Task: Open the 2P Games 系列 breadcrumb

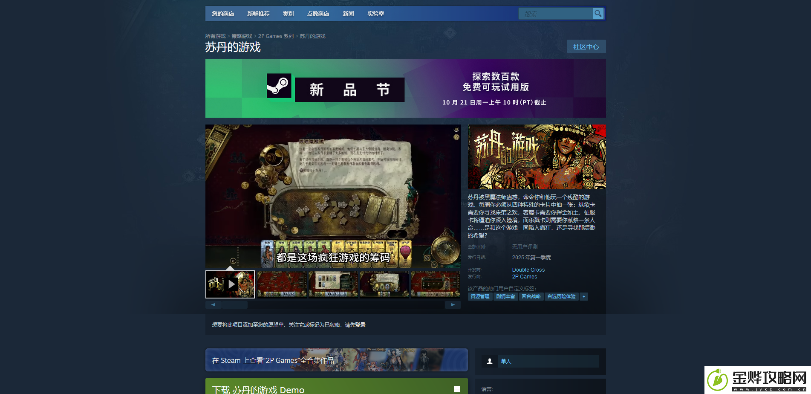Action: pyautogui.click(x=276, y=36)
